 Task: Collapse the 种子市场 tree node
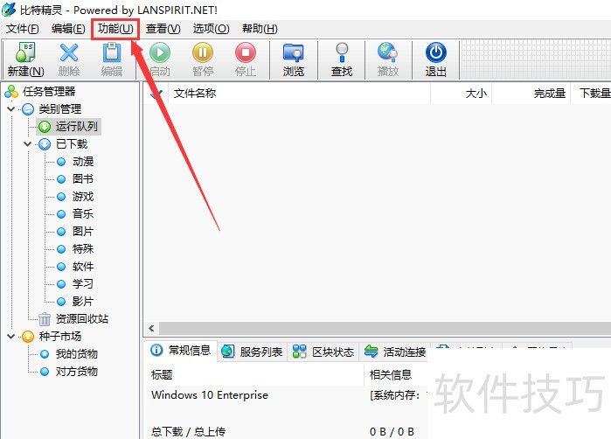(x=10, y=336)
